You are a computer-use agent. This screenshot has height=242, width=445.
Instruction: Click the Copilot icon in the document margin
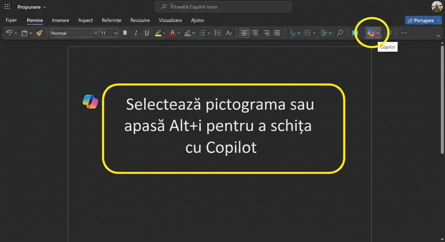(x=90, y=101)
